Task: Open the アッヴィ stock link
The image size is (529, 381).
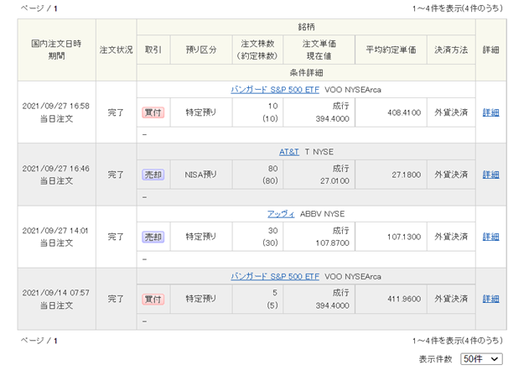Action: 281,214
